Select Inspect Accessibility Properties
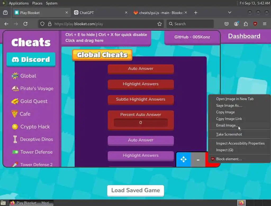271x206 pixels. point(240,144)
